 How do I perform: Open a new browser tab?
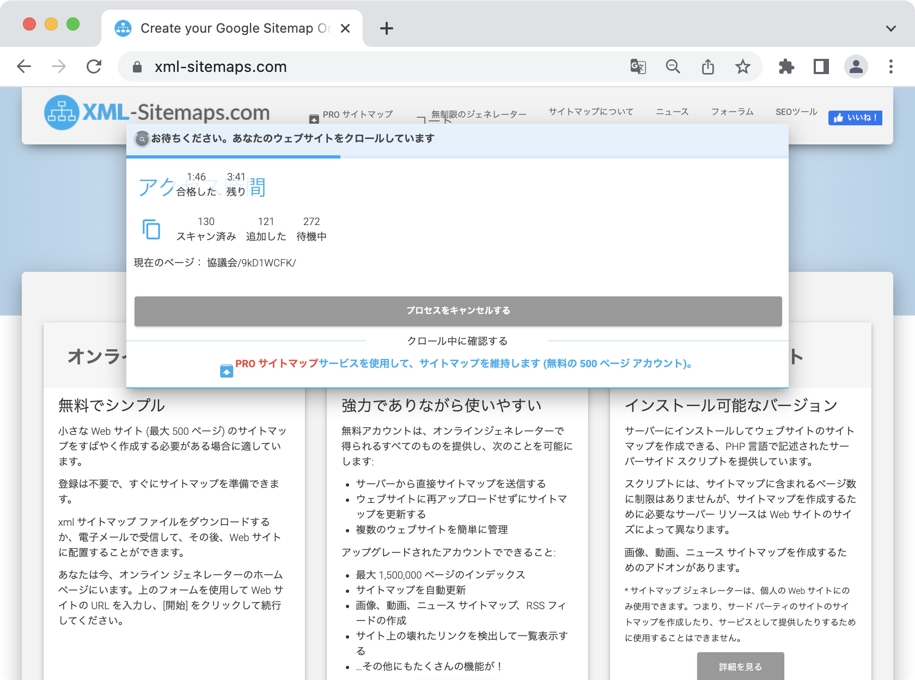[387, 28]
